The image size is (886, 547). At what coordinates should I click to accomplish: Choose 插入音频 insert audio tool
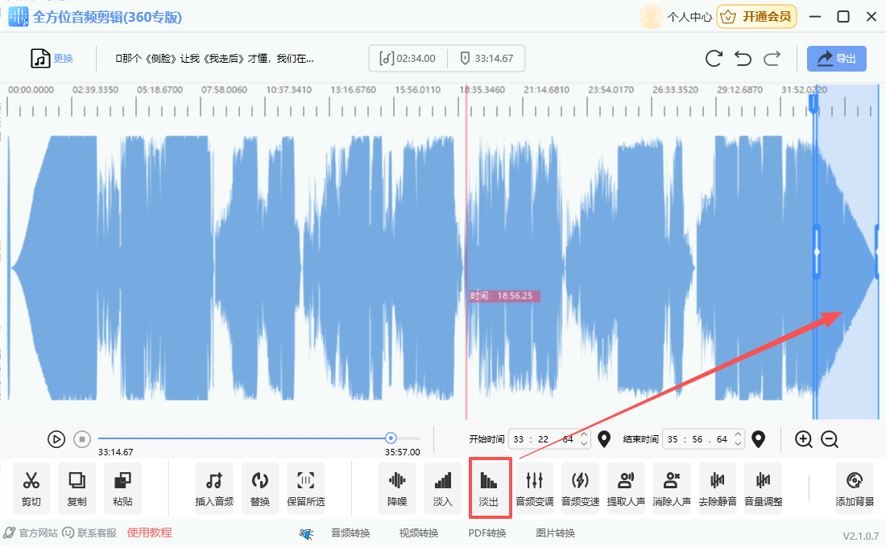pos(214,487)
